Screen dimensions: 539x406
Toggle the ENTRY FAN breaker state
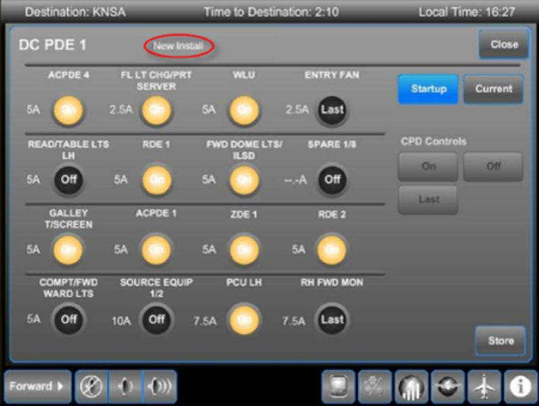click(332, 110)
